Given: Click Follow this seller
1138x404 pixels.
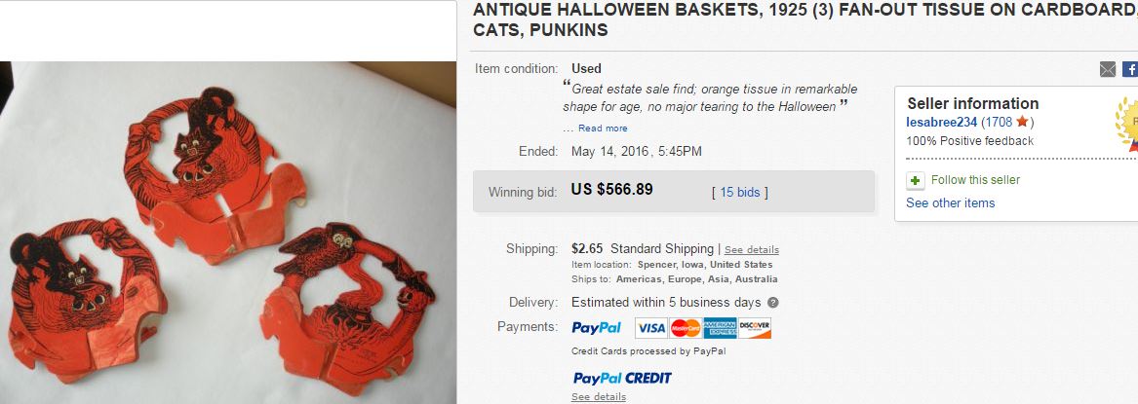Looking at the screenshot, I should pyautogui.click(x=975, y=179).
